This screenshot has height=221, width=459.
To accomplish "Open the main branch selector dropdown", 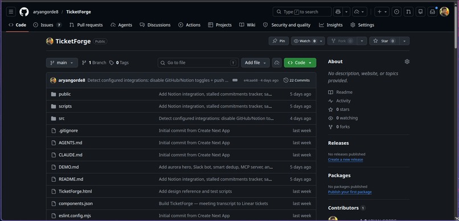I will tap(62, 62).
